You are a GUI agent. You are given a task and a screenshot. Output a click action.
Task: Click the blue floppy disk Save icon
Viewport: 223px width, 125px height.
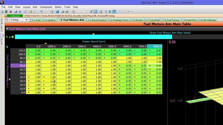click(16, 12)
